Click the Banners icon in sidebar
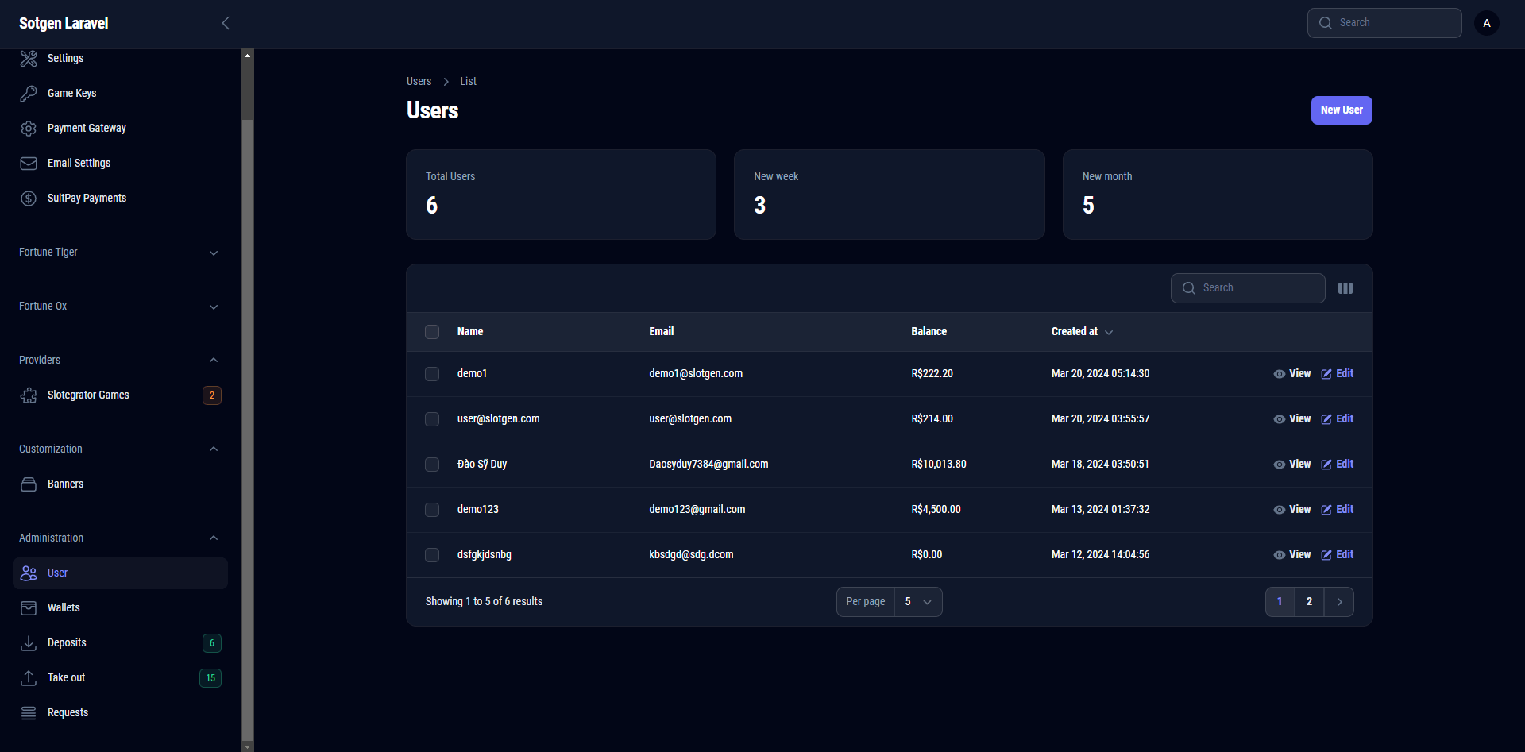Image resolution: width=1525 pixels, height=752 pixels. click(29, 484)
